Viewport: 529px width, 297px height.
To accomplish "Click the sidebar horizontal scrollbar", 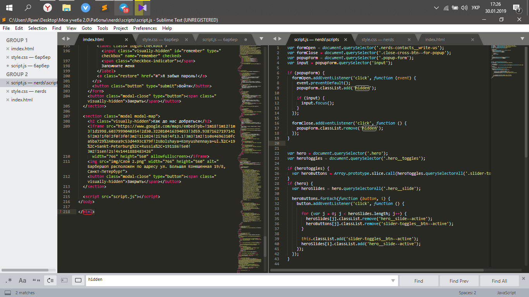I will coord(25,270).
